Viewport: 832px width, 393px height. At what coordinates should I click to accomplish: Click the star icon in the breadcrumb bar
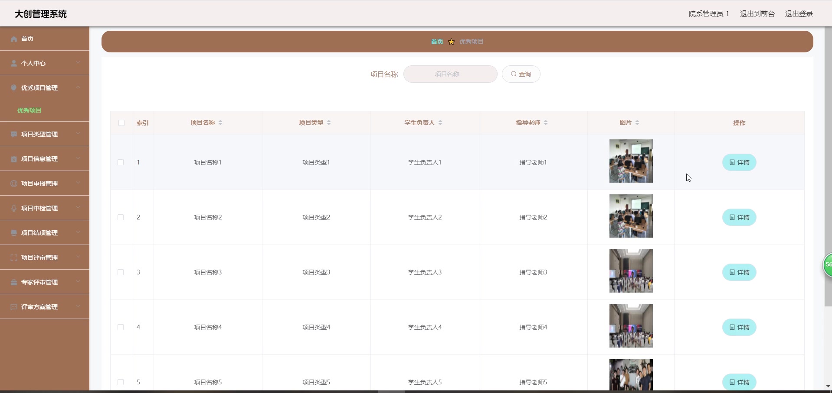[x=451, y=42]
